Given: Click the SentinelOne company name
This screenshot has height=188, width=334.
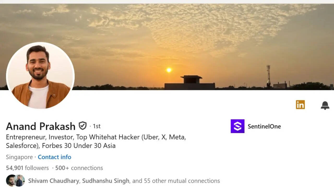Looking at the screenshot, I should click(264, 126).
